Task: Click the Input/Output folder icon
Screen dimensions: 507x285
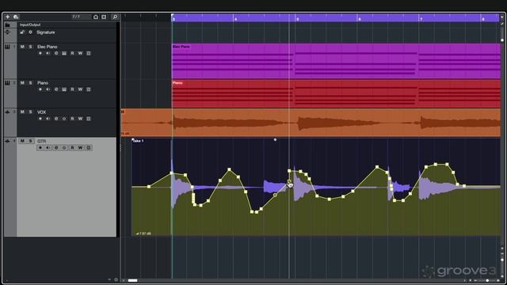Action: click(x=7, y=25)
